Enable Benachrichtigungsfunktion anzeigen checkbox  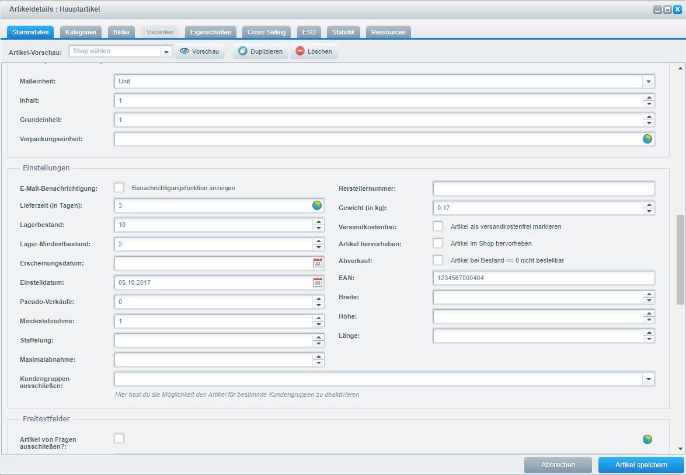119,188
